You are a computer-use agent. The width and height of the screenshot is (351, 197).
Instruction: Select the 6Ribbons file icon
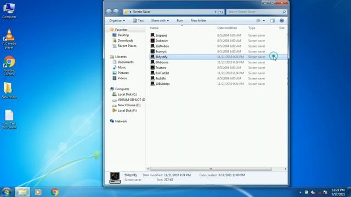click(x=152, y=62)
